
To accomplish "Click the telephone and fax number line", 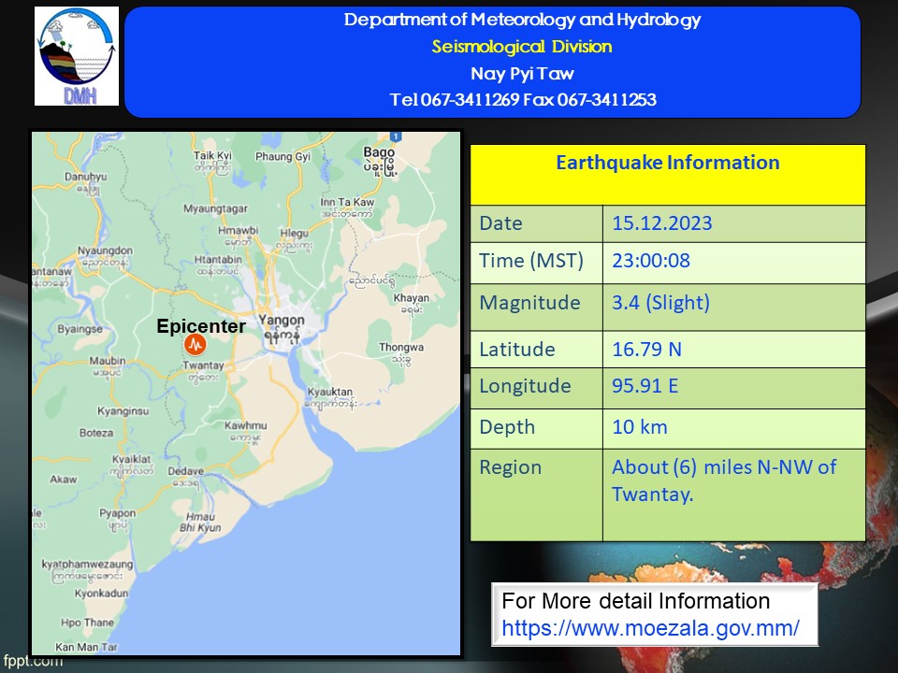I will point(523,100).
